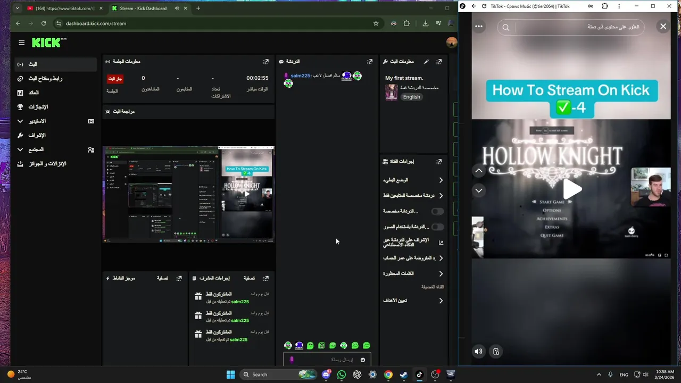Open the user avatar in the Kick header
Image resolution: width=681 pixels, height=383 pixels.
(451, 43)
